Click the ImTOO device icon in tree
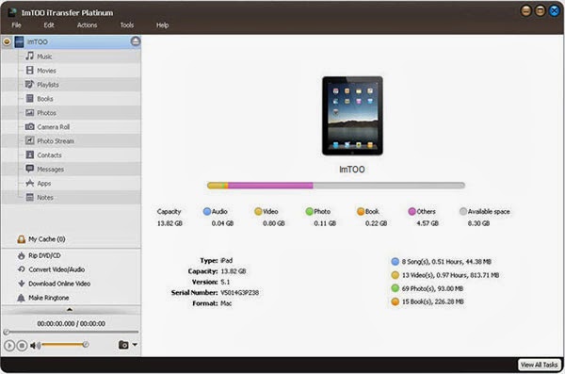 point(19,41)
